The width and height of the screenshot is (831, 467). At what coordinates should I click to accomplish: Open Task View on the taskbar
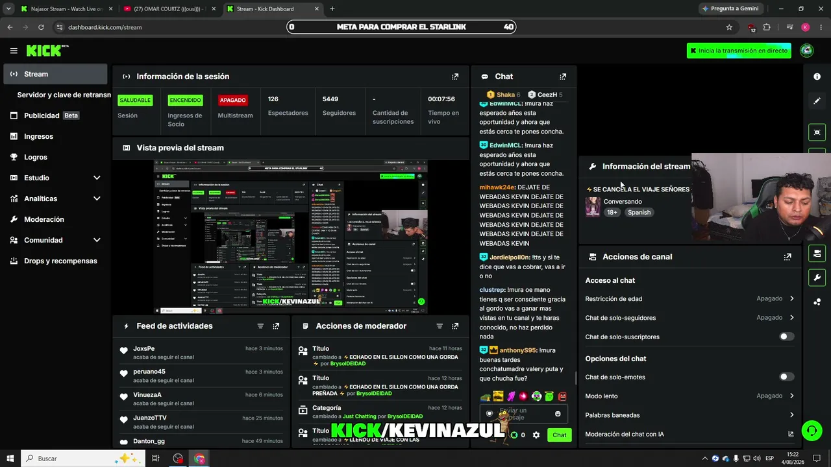(156, 459)
